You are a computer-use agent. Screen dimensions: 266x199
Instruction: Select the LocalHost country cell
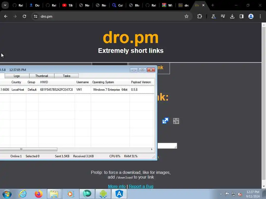pos(18,89)
